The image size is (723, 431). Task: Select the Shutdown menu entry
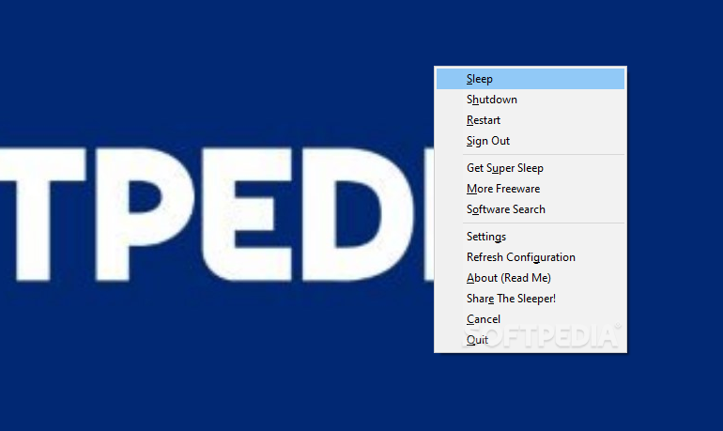[531, 100]
